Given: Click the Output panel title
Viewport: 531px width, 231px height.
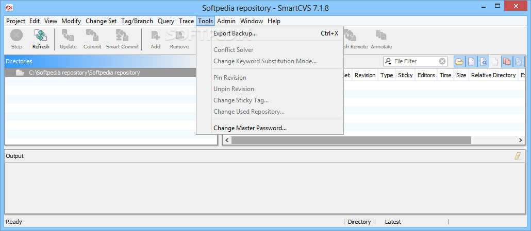Looking at the screenshot, I should (x=15, y=156).
